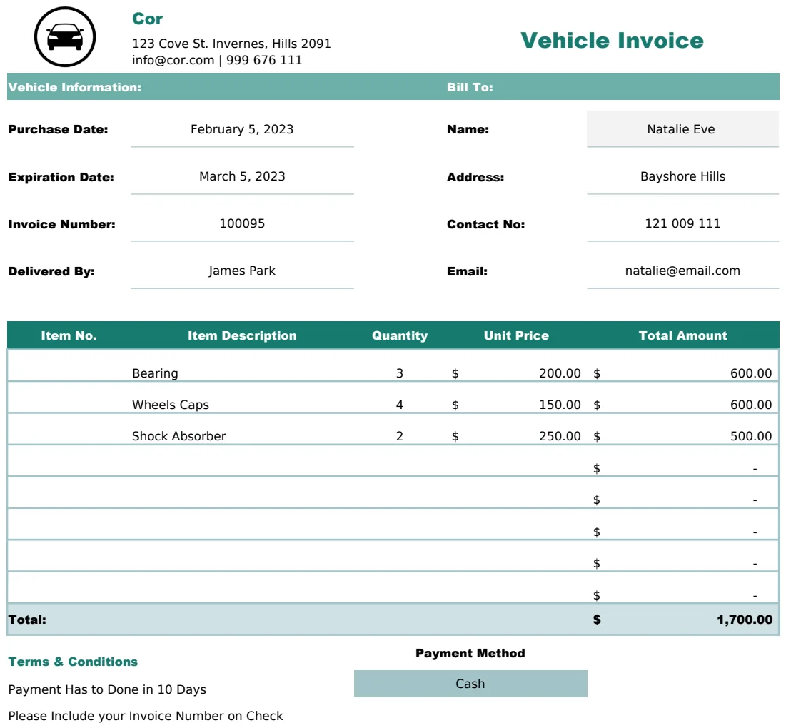Select the natalie@email.com field

point(682,271)
